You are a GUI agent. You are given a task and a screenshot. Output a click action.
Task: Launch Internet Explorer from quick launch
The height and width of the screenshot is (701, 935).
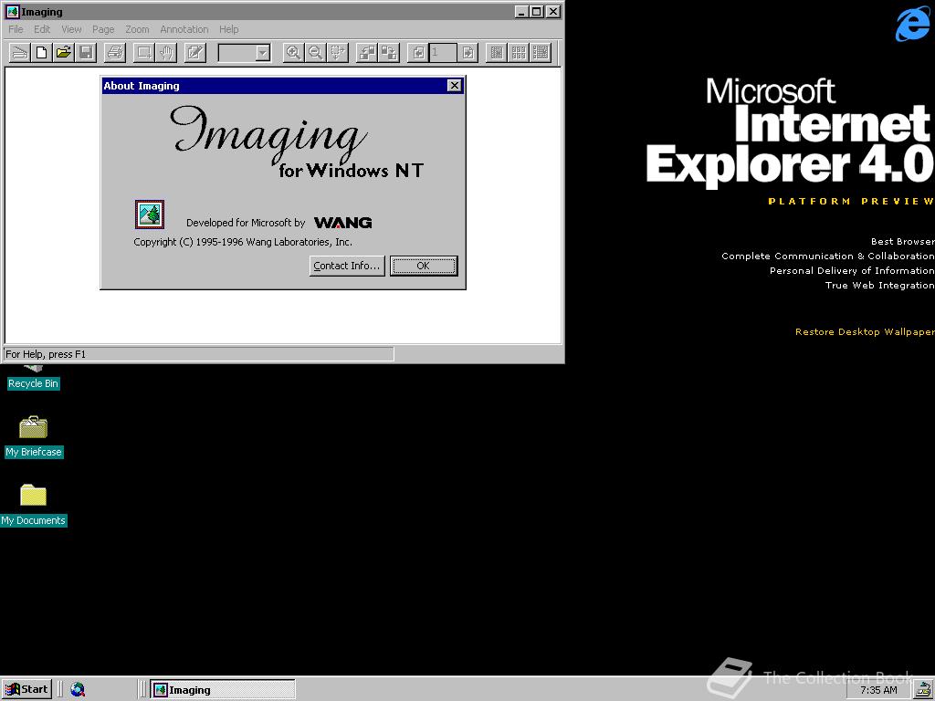click(x=78, y=690)
